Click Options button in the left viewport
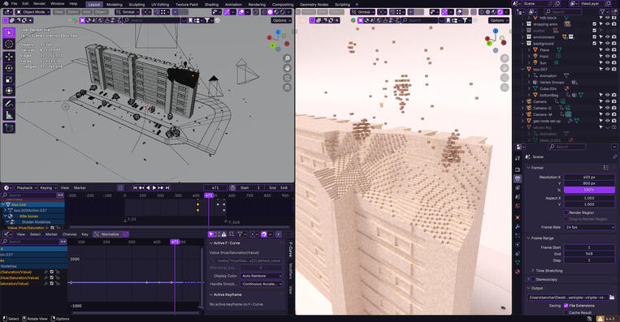This screenshot has height=322, width=620. pyautogui.click(x=280, y=20)
